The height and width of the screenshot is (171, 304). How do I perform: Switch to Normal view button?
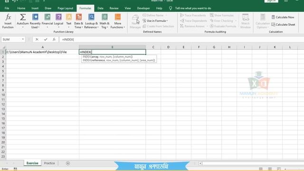point(261,169)
